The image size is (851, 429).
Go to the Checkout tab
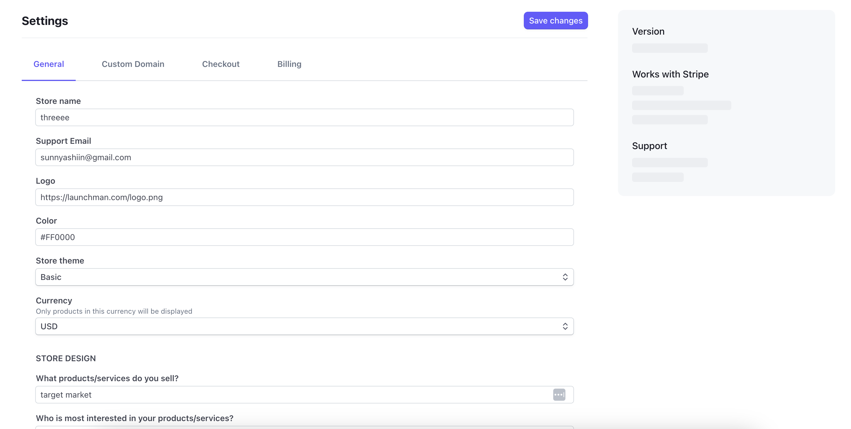click(221, 64)
